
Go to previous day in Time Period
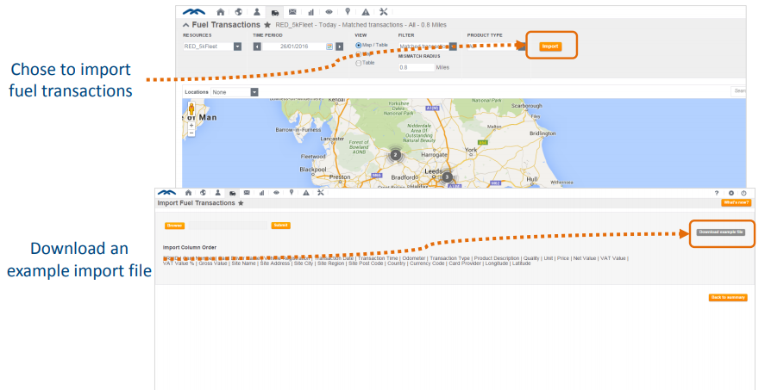(257, 46)
